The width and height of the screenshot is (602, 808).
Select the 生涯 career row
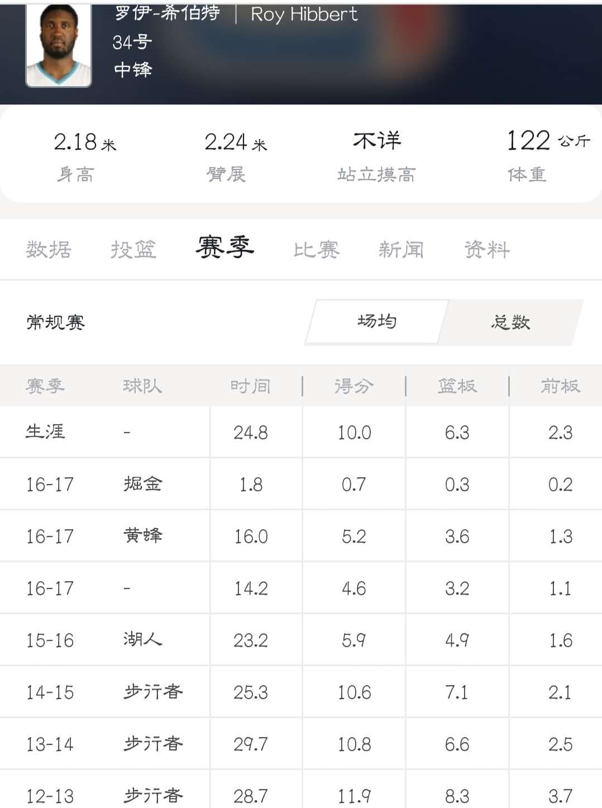[45, 432]
